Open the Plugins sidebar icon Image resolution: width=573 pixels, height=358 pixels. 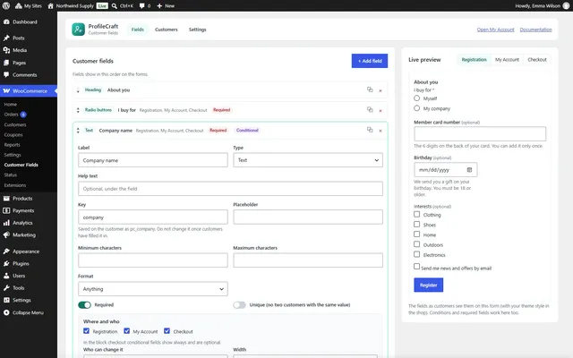6,263
